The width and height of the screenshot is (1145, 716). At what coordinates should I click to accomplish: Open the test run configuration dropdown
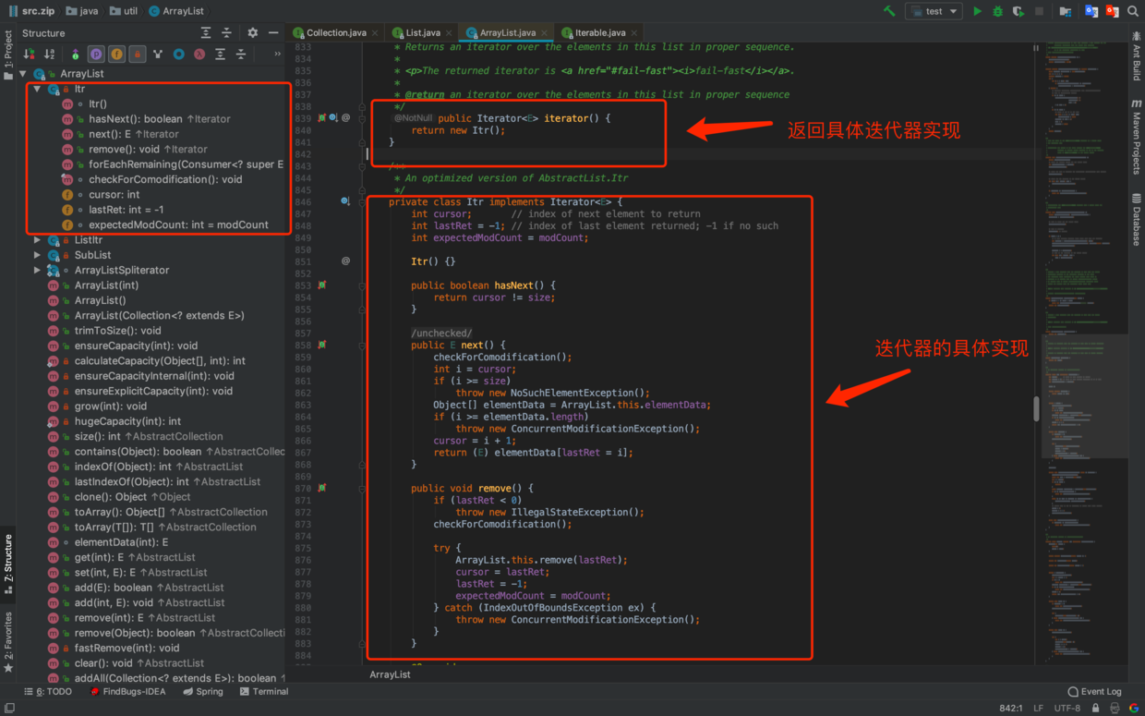pos(934,11)
